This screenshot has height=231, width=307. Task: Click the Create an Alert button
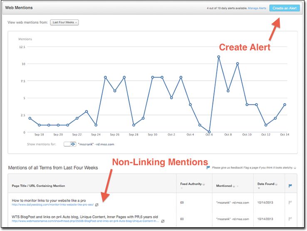(x=284, y=8)
